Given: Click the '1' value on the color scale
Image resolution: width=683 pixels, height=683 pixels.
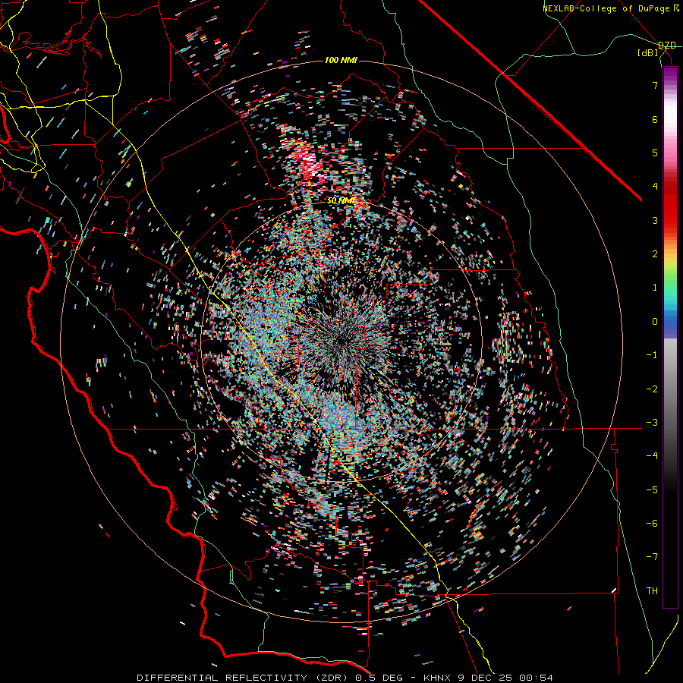Looking at the screenshot, I should coord(655,288).
